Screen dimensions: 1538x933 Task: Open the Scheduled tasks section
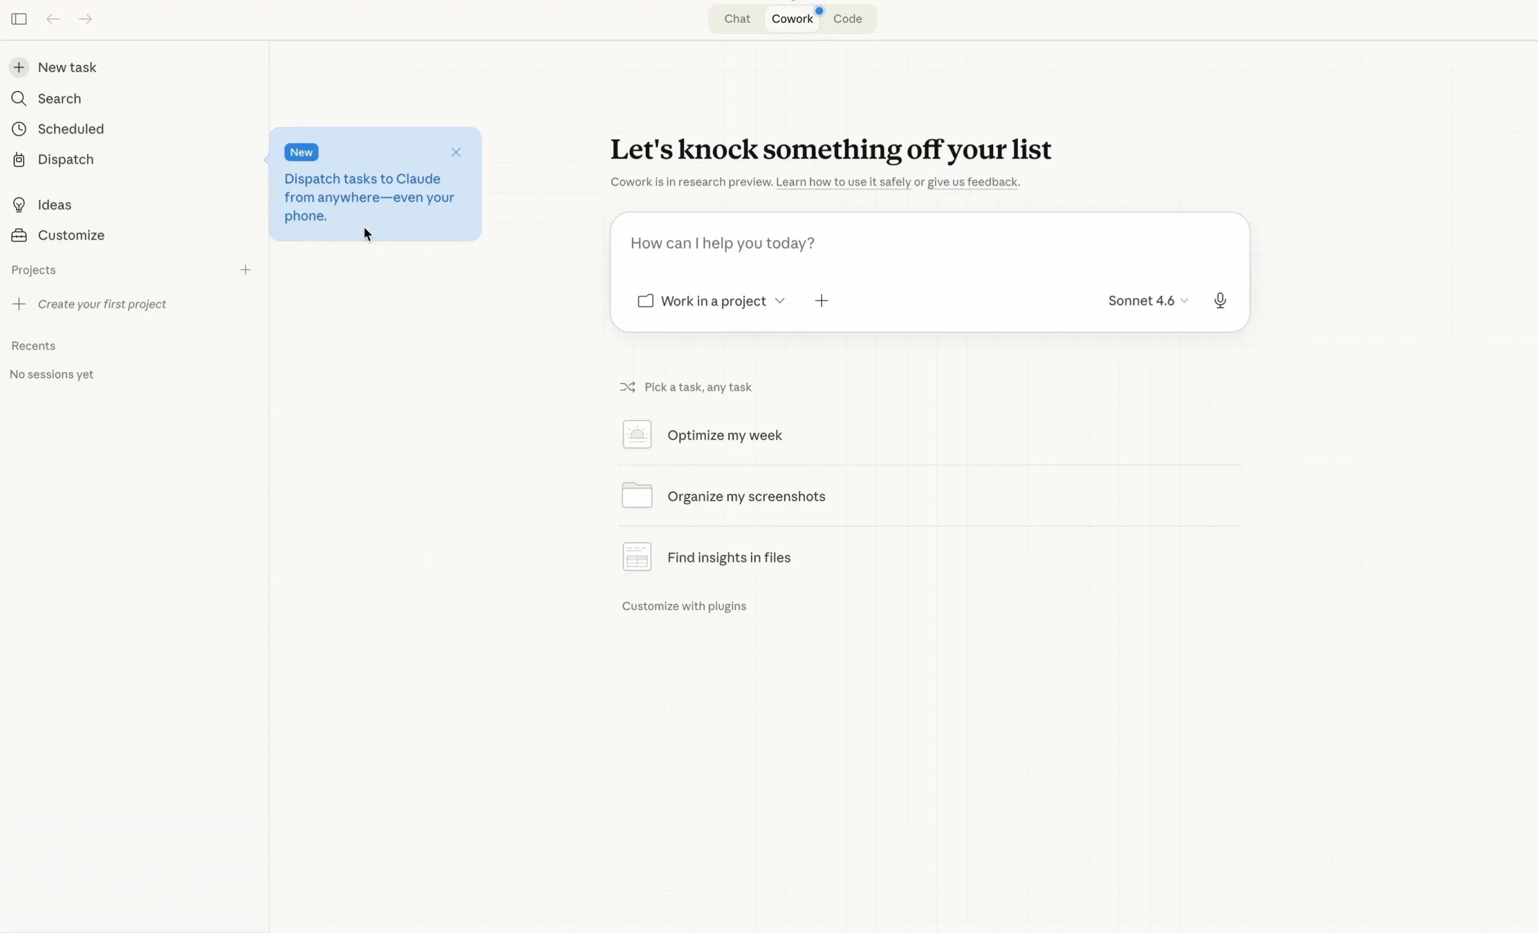[70, 129]
